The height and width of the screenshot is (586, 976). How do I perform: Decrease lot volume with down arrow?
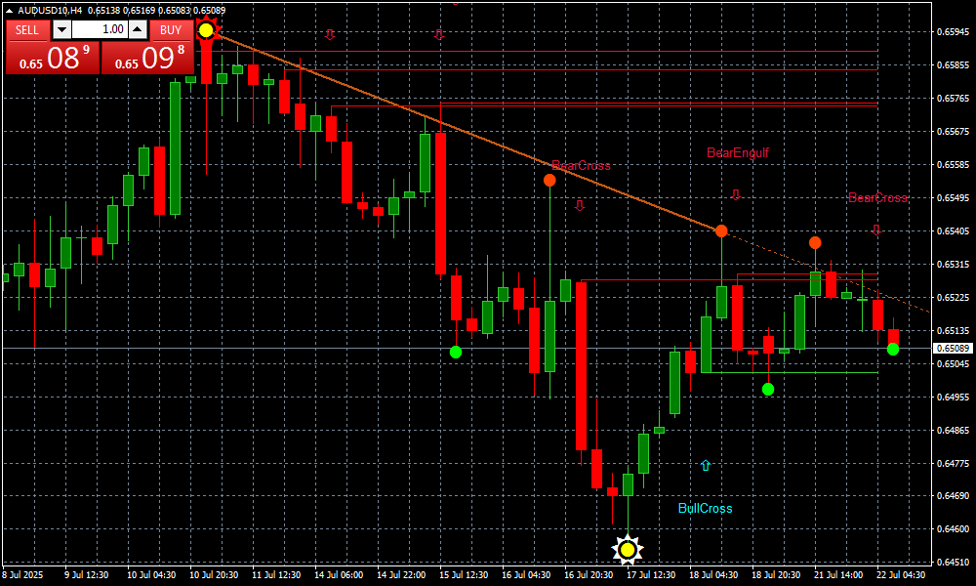(61, 30)
